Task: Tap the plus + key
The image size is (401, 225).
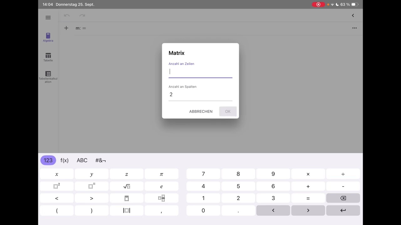Action: click(x=308, y=186)
